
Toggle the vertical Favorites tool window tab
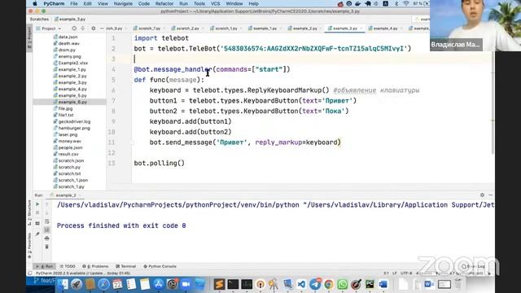coord(29,246)
